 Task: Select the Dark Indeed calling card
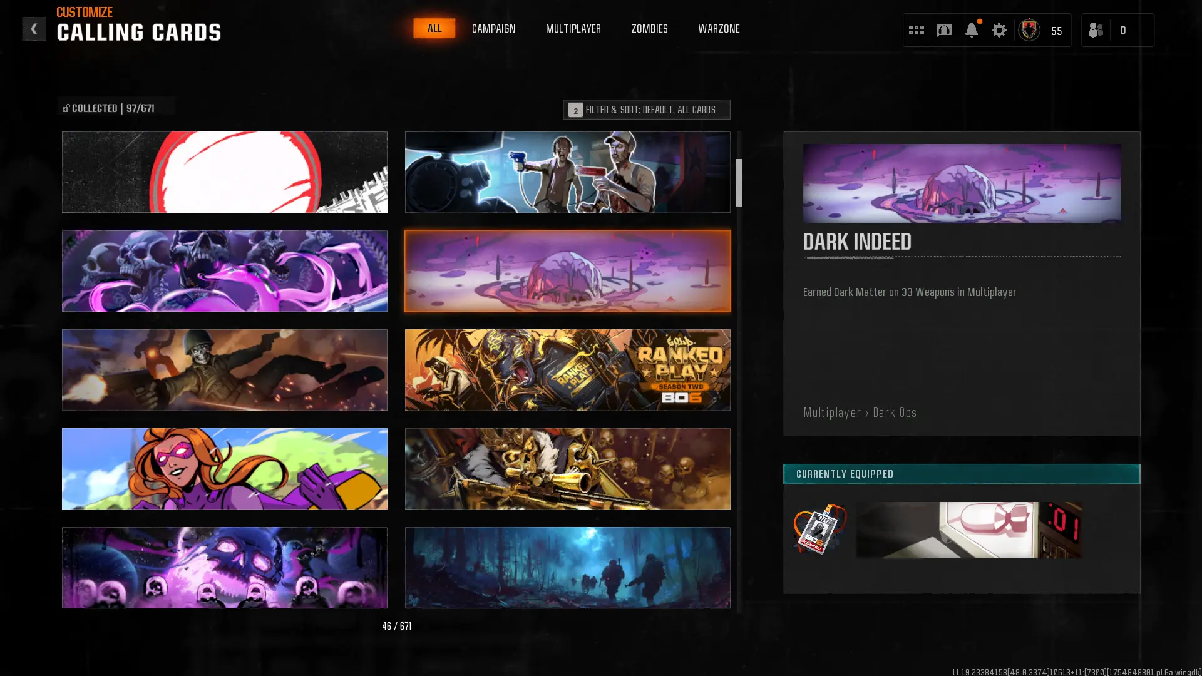coord(567,271)
